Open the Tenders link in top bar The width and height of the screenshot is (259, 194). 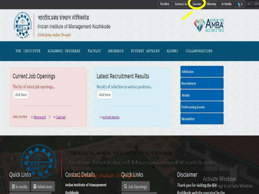tap(164, 4)
